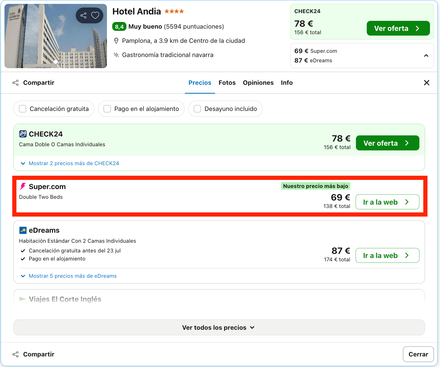
Task: Enable the Cancelación gratuita filter
Action: coord(23,109)
